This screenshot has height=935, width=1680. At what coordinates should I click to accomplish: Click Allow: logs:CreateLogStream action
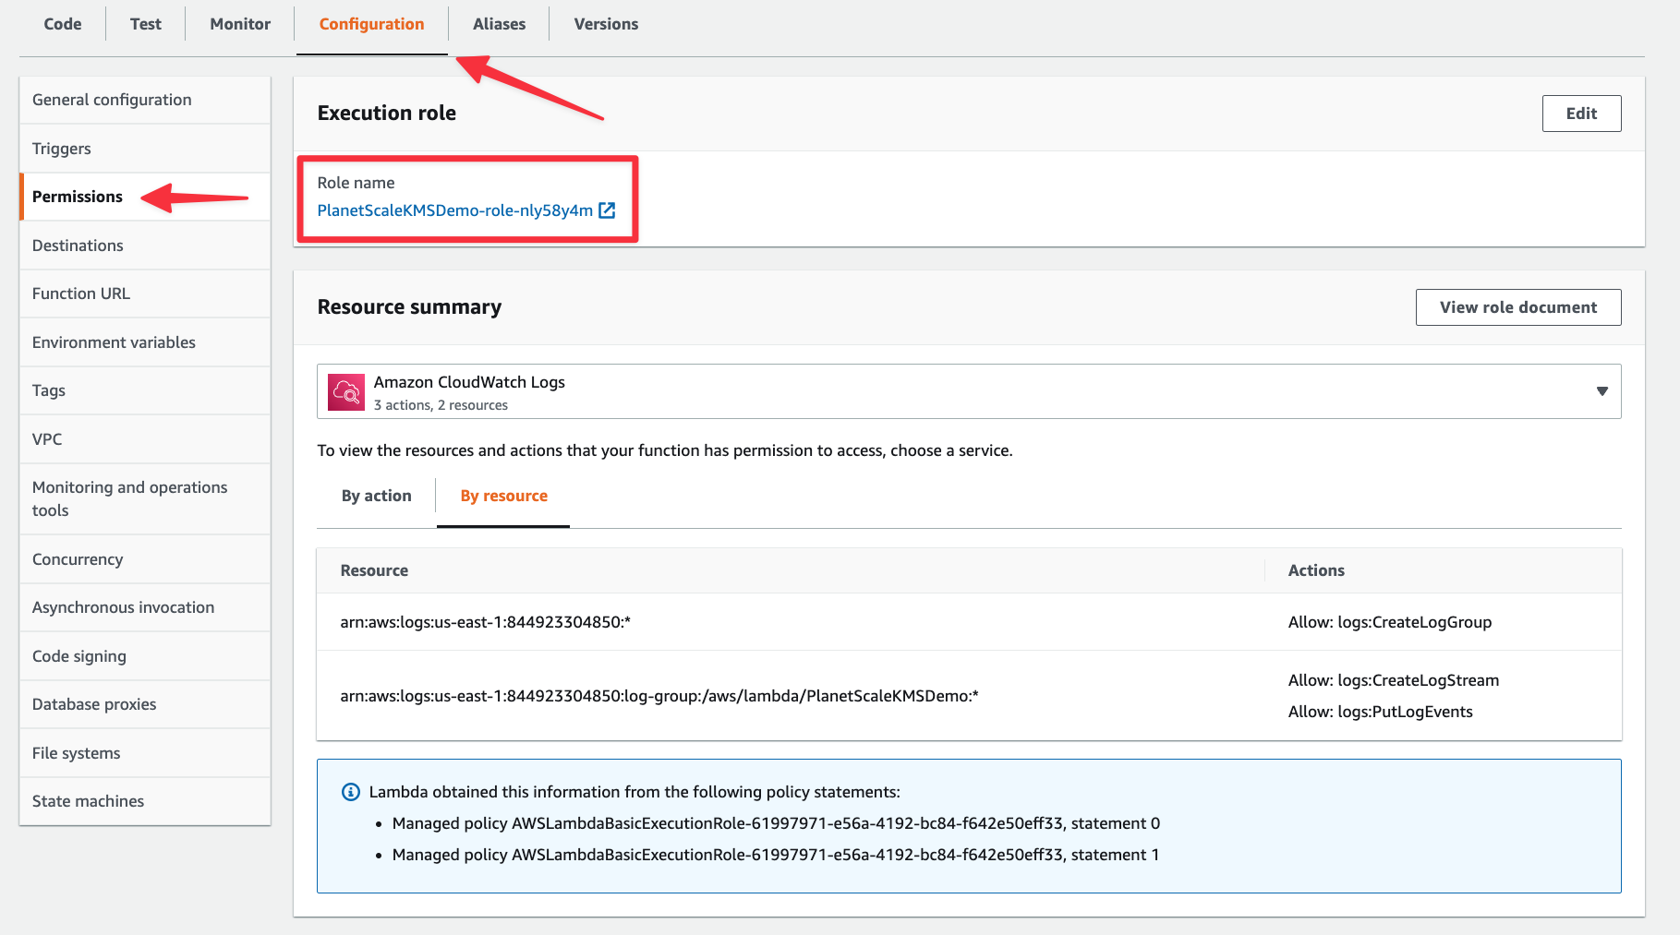coord(1394,680)
